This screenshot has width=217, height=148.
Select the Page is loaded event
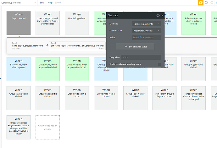pyautogui.click(x=19, y=23)
